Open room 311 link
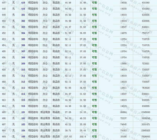The height and width of the screenshot is (140, 157). pos(23,76)
